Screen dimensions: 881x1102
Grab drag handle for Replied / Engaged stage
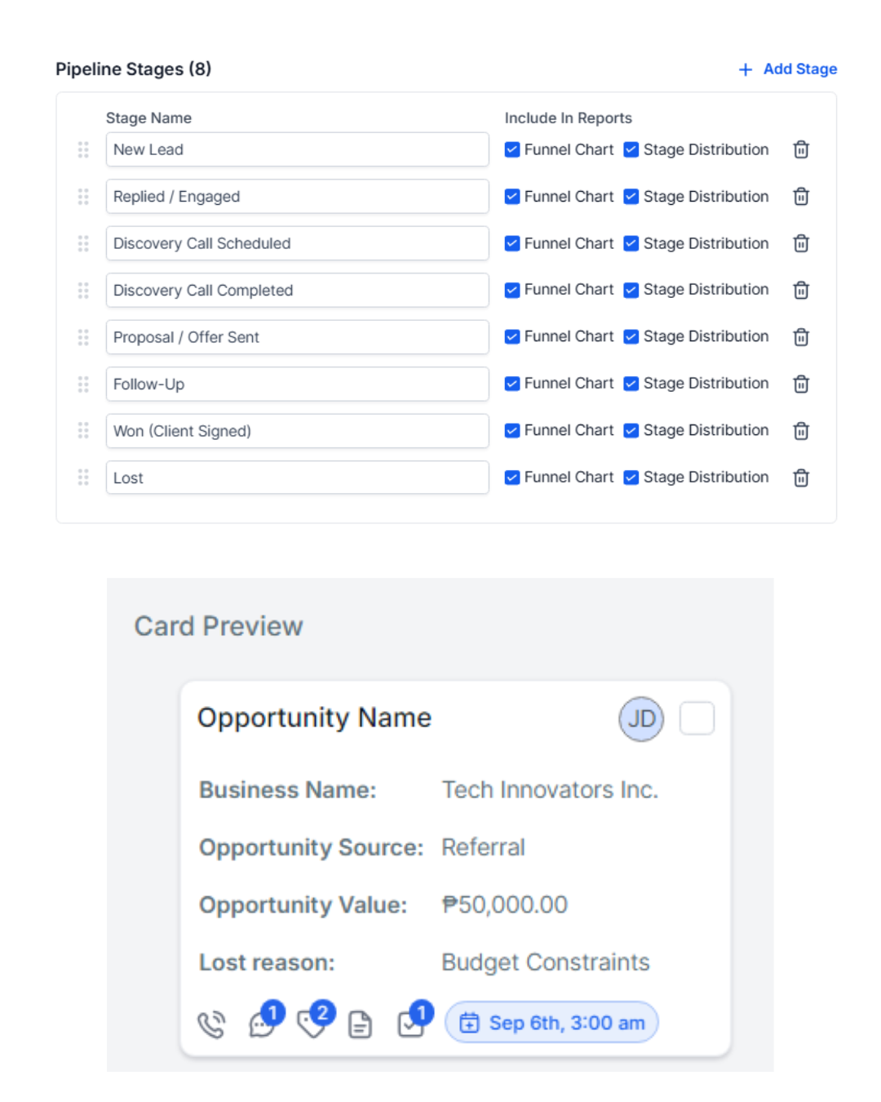[83, 197]
